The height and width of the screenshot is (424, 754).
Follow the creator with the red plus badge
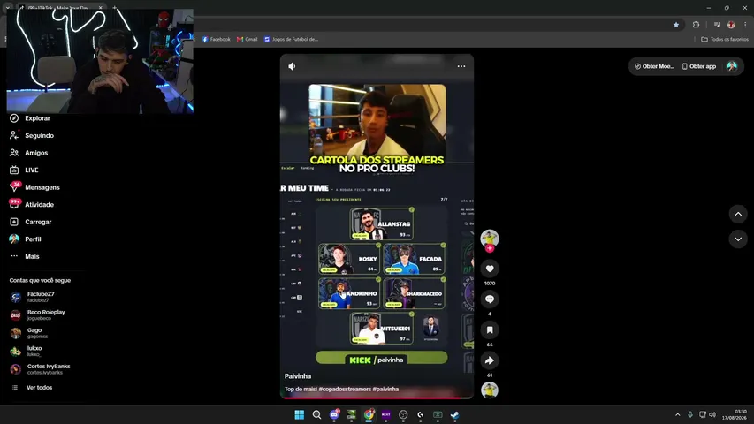pyautogui.click(x=490, y=248)
